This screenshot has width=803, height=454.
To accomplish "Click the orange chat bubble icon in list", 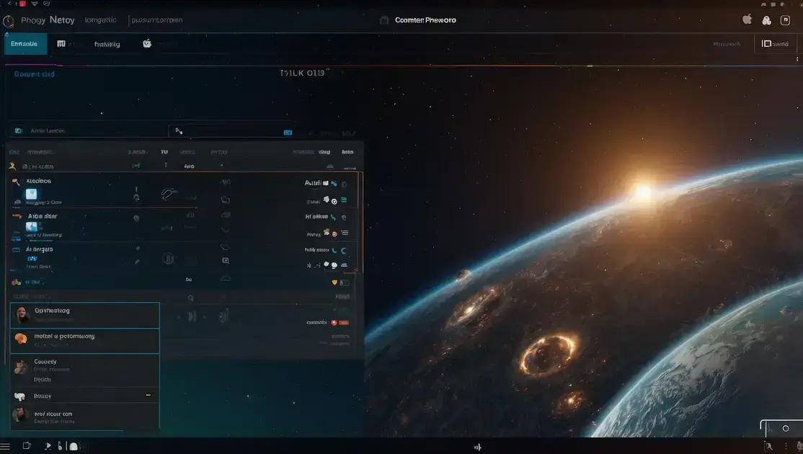I will [21, 338].
